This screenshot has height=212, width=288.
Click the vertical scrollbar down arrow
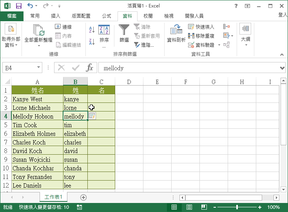(283, 189)
